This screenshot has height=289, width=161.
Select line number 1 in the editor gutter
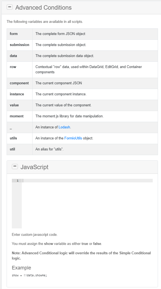click(17, 181)
